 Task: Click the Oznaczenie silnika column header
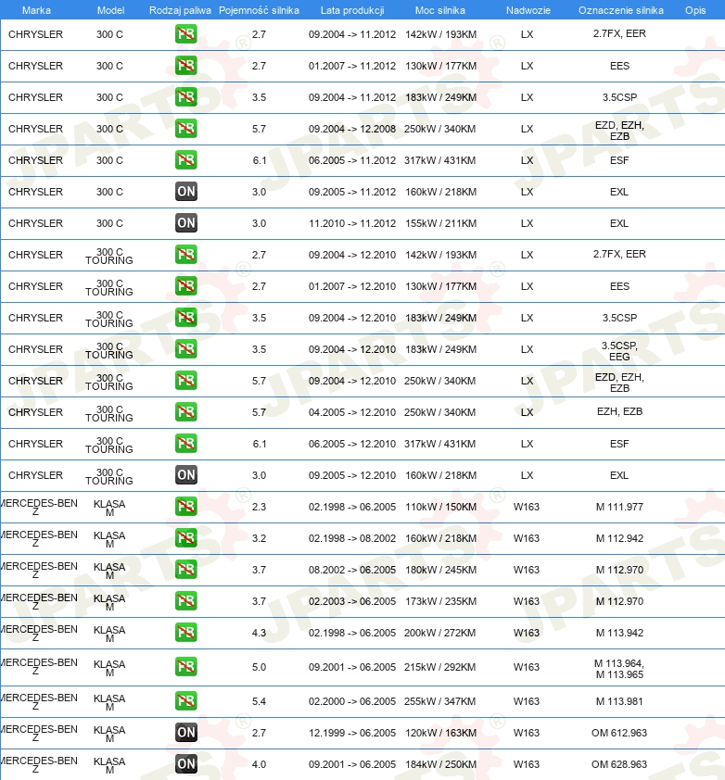(621, 10)
